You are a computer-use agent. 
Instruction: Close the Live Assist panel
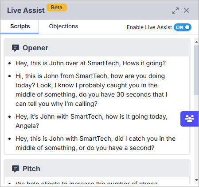(186, 11)
